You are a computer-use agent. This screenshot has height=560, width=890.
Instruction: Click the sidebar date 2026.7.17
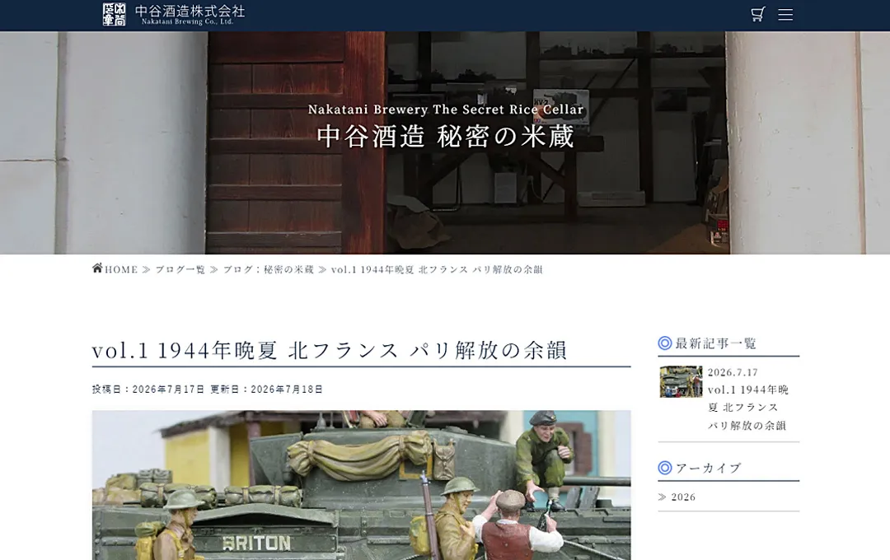[733, 372]
